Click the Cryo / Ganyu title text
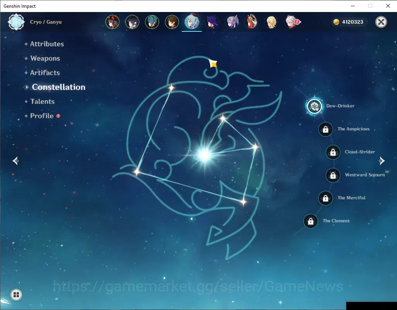397x310 pixels. coord(46,22)
